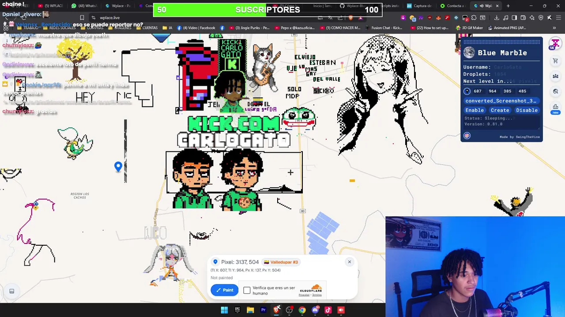This screenshot has width=565, height=317.
Task: Click the Disable button in Blue Marble
Action: (527, 110)
